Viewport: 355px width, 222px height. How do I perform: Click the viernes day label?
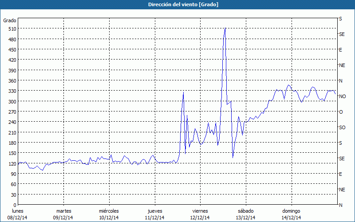[x=200, y=211]
